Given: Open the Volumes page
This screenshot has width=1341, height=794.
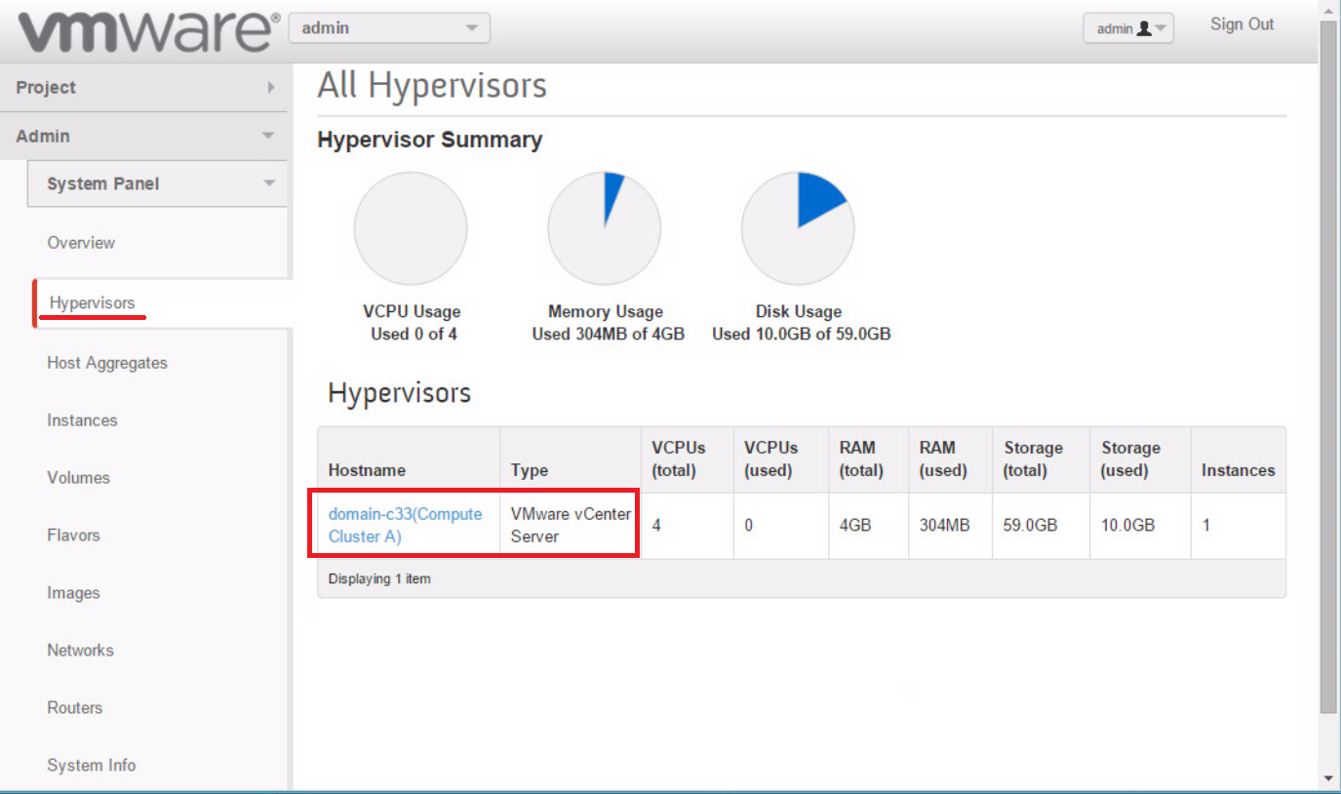Looking at the screenshot, I should click(x=78, y=478).
